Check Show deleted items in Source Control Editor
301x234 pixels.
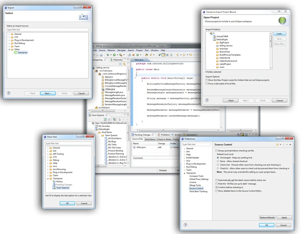pyautogui.click(x=217, y=191)
